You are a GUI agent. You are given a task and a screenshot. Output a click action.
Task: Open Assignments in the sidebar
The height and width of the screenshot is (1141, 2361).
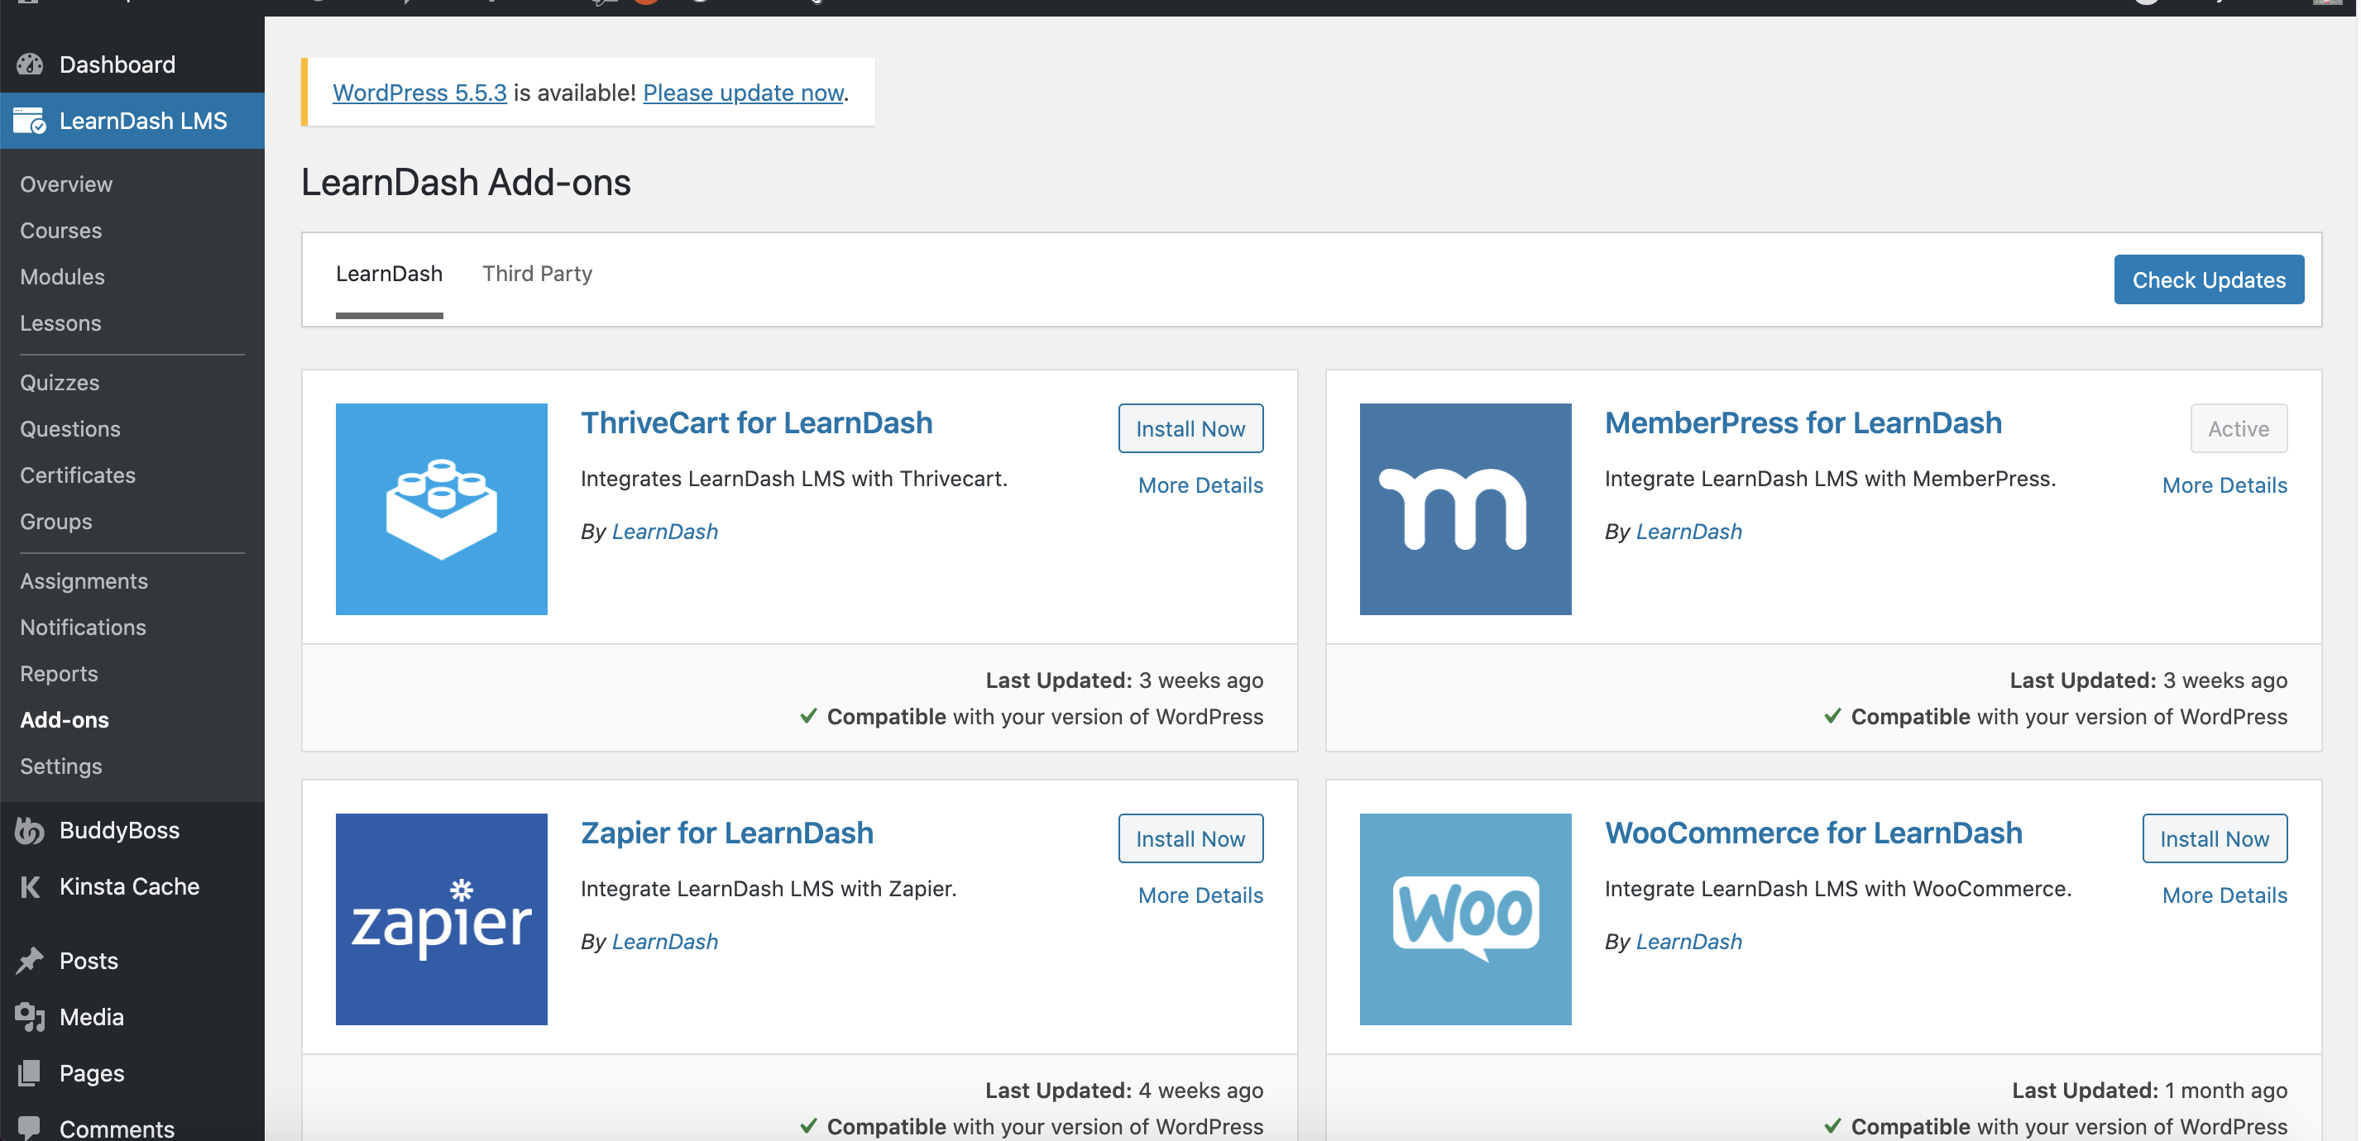84,581
